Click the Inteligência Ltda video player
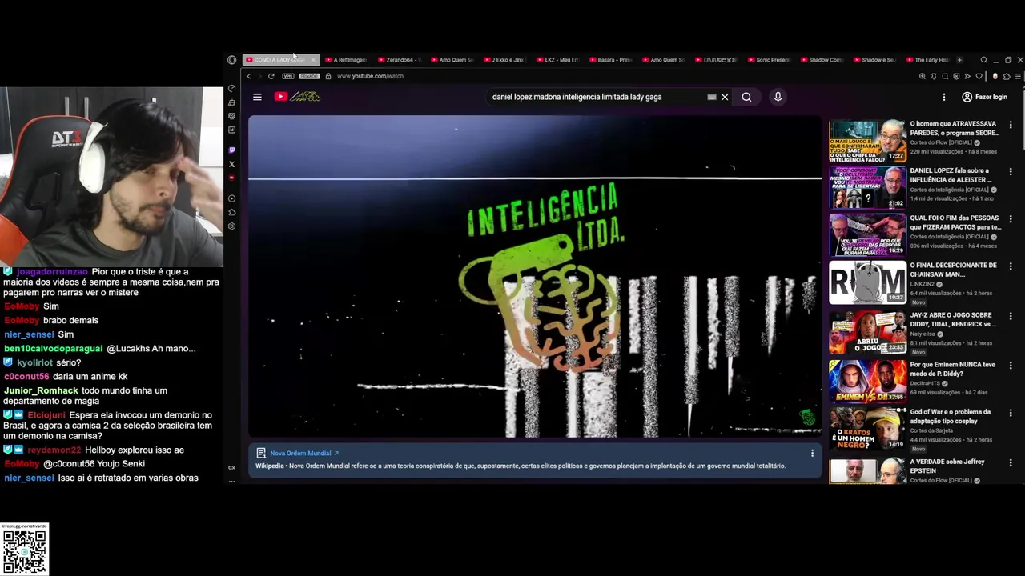Screen dimensions: 1025x576 pos(535,277)
